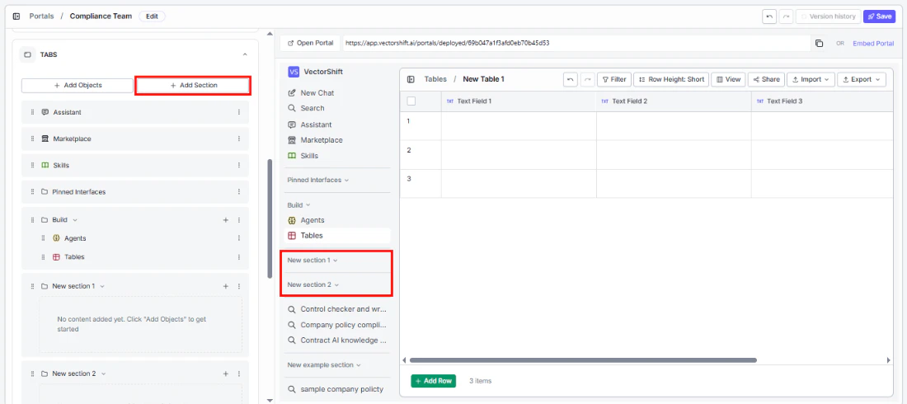Select Tables in the portal sidebar
Screen dimensions: 907x404
tap(337, 236)
